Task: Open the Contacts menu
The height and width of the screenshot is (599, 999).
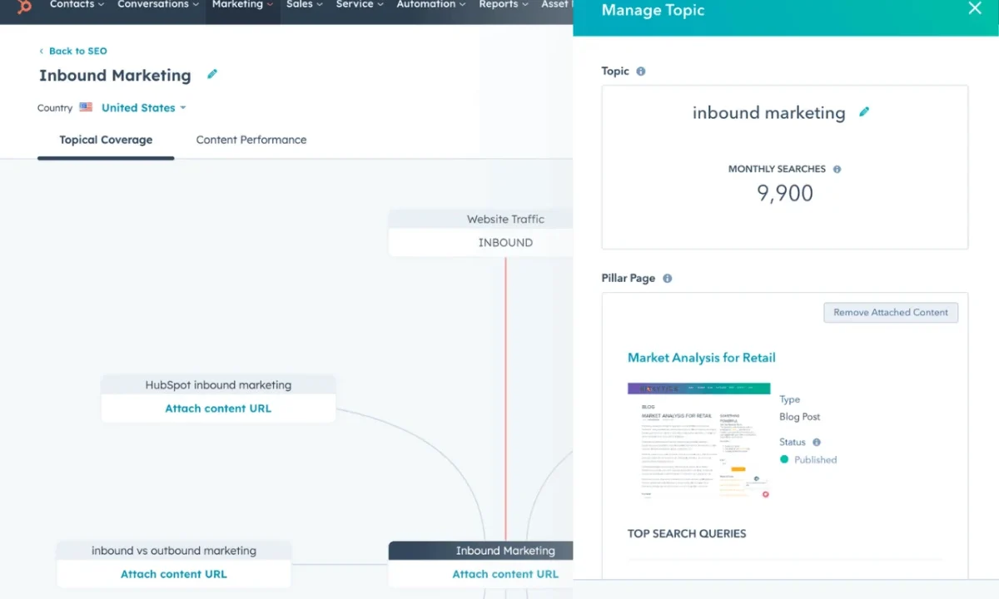Action: [77, 5]
